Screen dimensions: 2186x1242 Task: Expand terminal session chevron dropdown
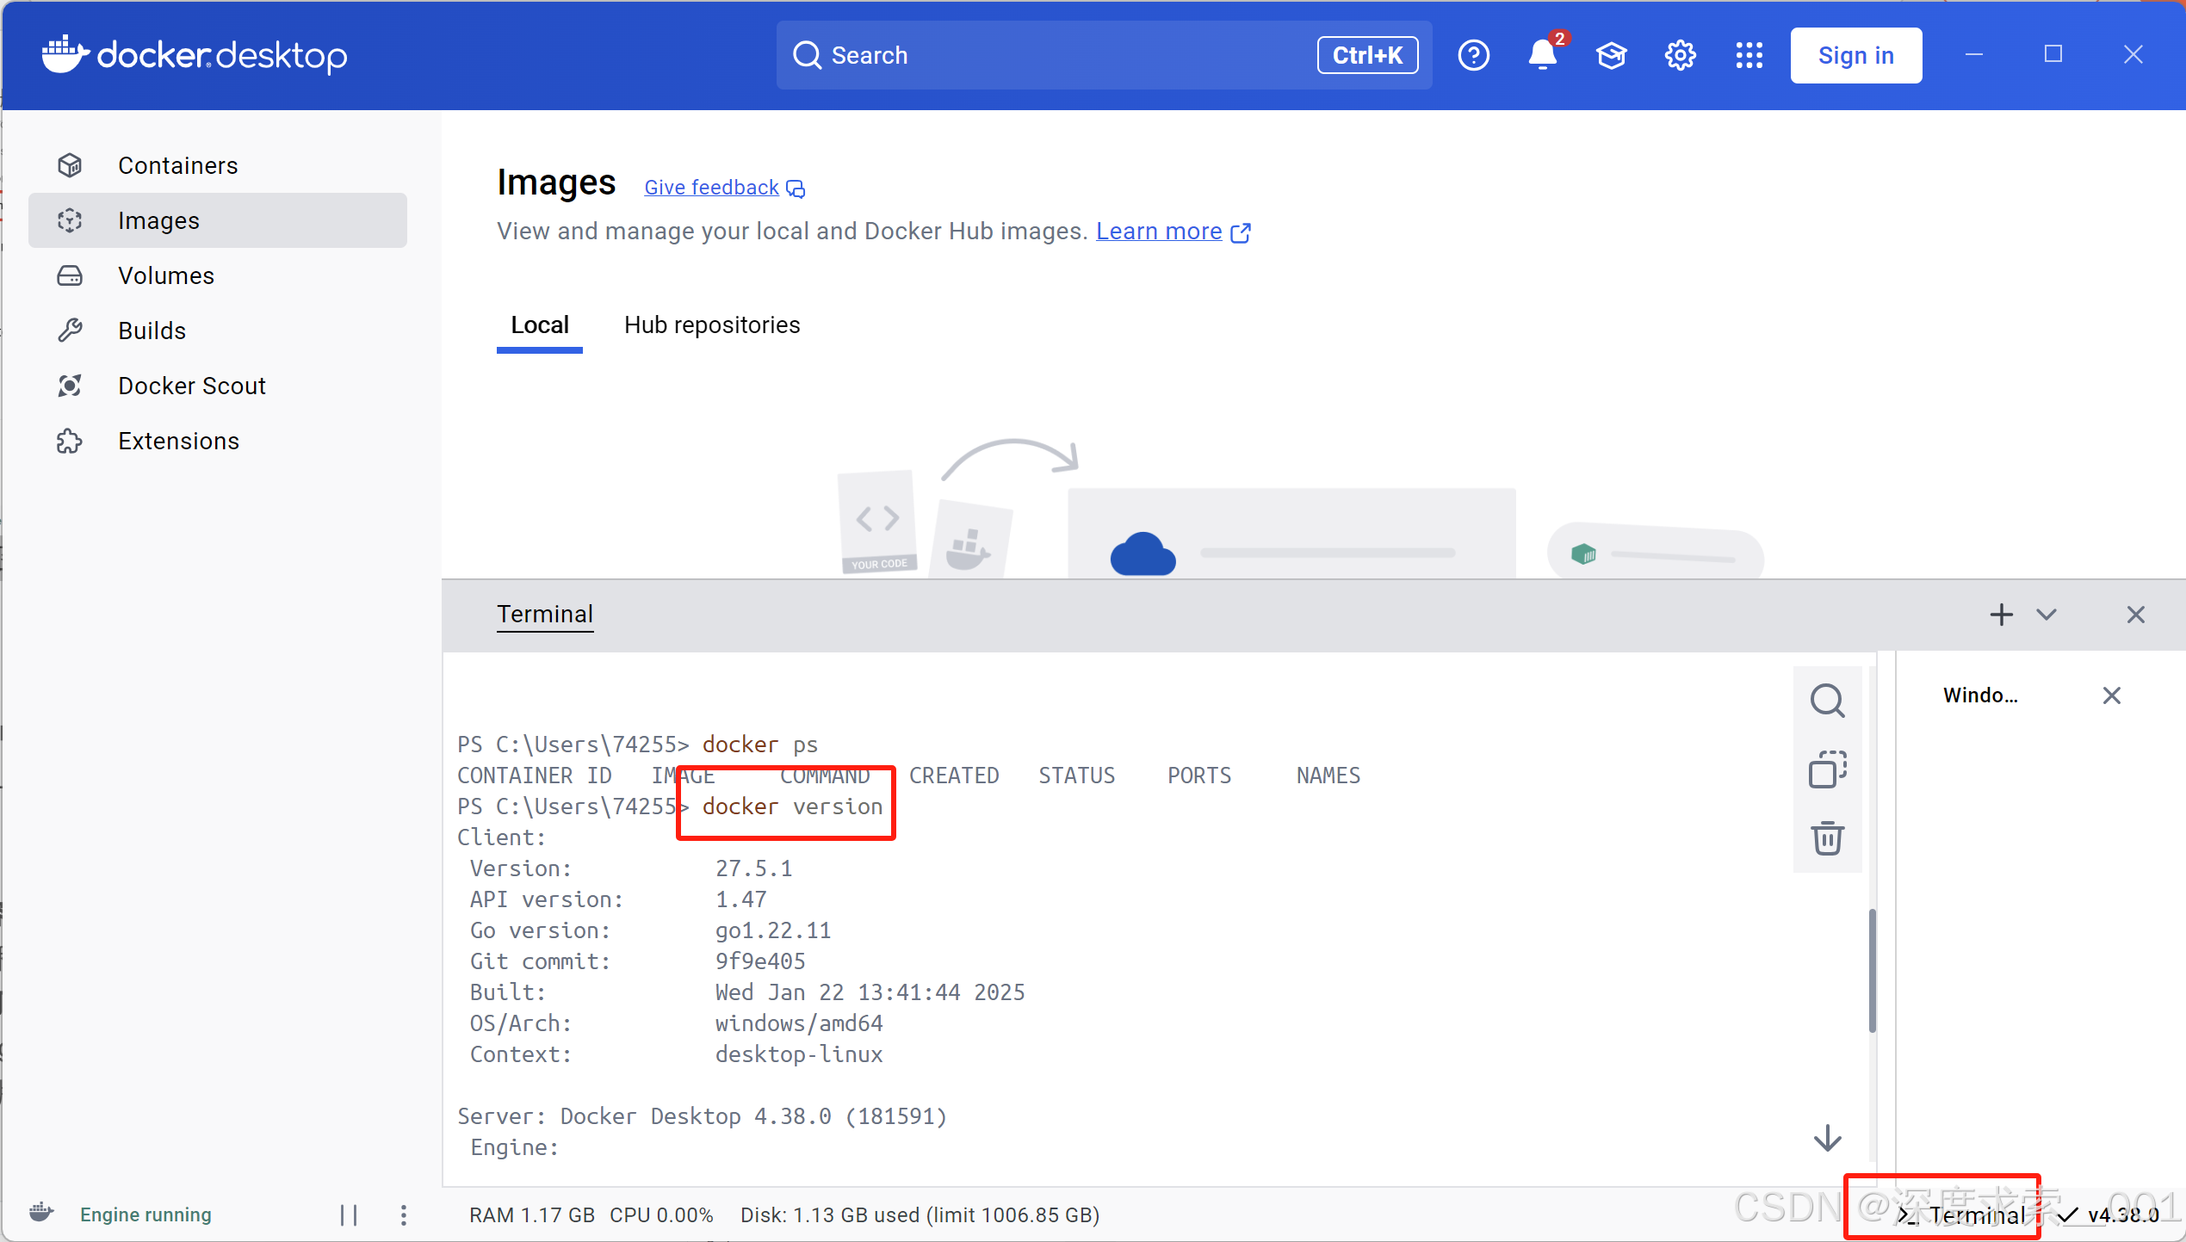coord(2047,615)
